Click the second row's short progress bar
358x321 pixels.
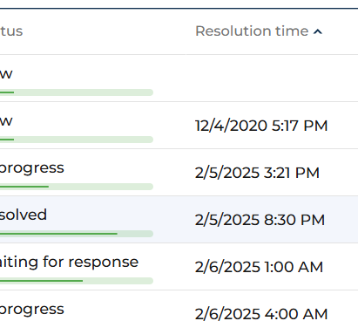tap(77, 140)
